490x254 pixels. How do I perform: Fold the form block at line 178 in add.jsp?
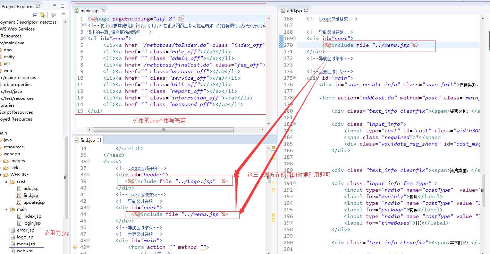tap(295, 98)
